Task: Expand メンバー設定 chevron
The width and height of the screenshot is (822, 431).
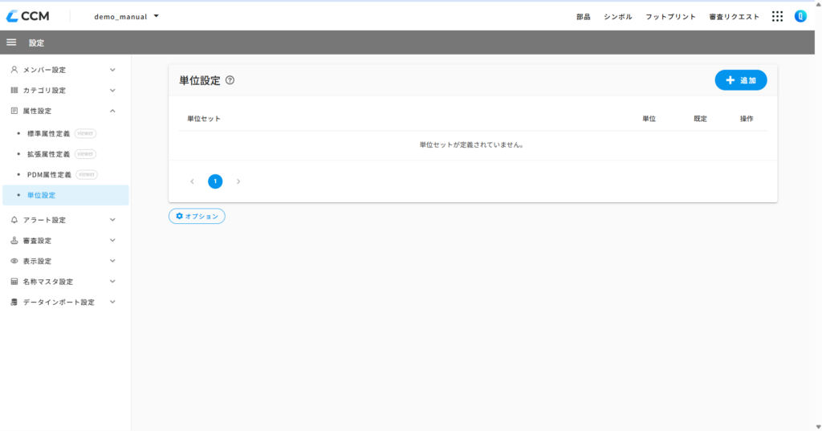Action: click(x=112, y=70)
